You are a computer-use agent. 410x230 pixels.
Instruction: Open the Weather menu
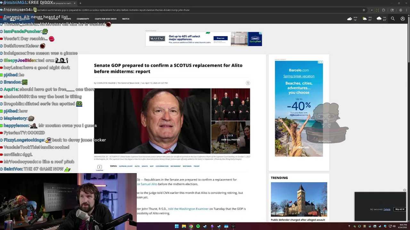[53, 19]
